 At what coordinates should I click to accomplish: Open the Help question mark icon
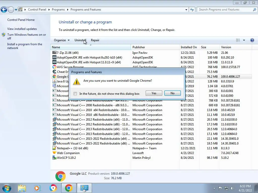click(x=252, y=40)
